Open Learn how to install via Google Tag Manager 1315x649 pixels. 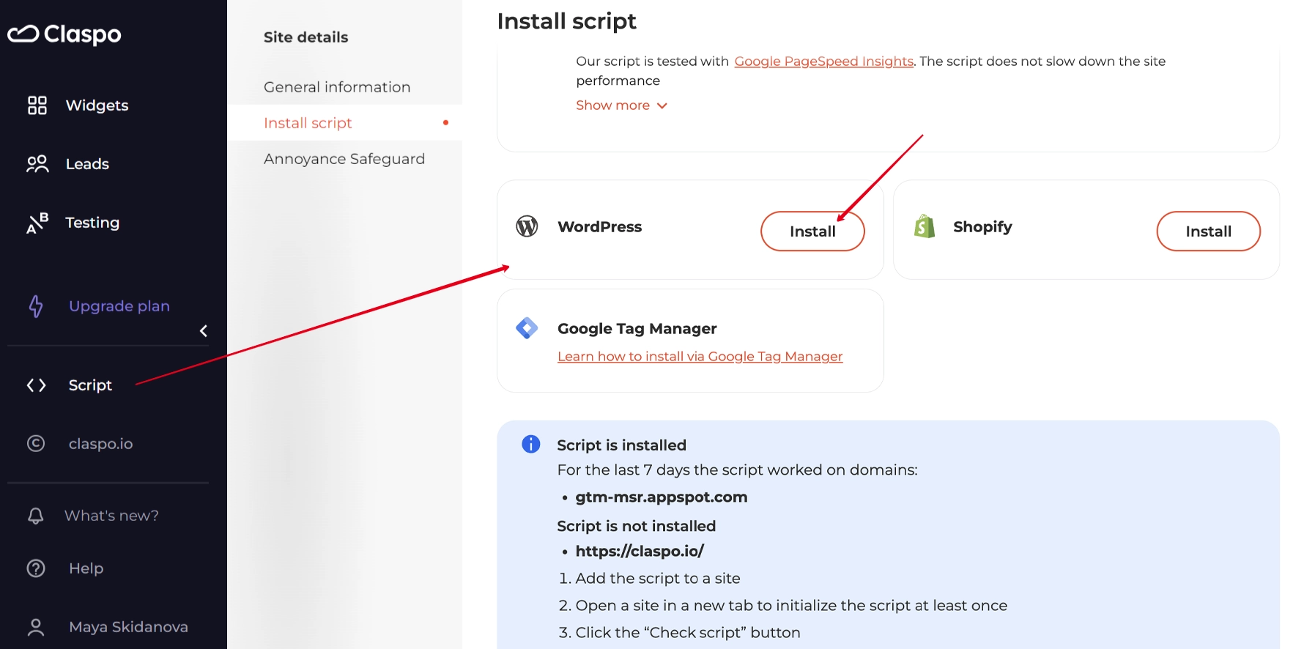pos(700,357)
